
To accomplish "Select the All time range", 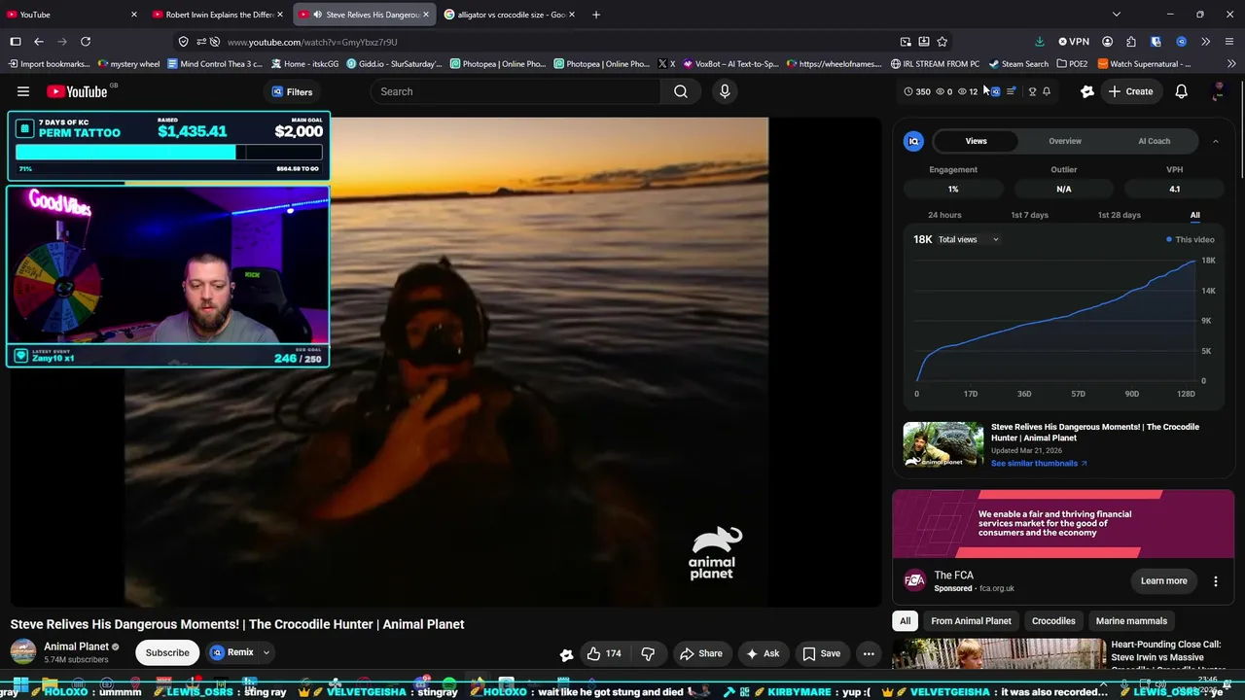I will (x=1195, y=215).
